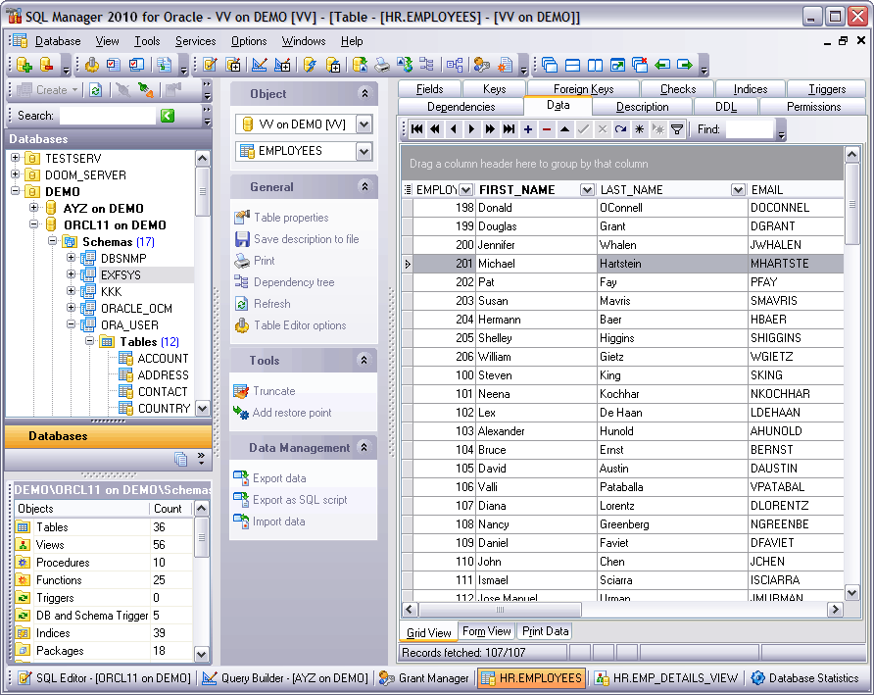Viewport: 874px width, 695px height.
Task: Click the refresh data navigator icon
Action: tap(620, 129)
